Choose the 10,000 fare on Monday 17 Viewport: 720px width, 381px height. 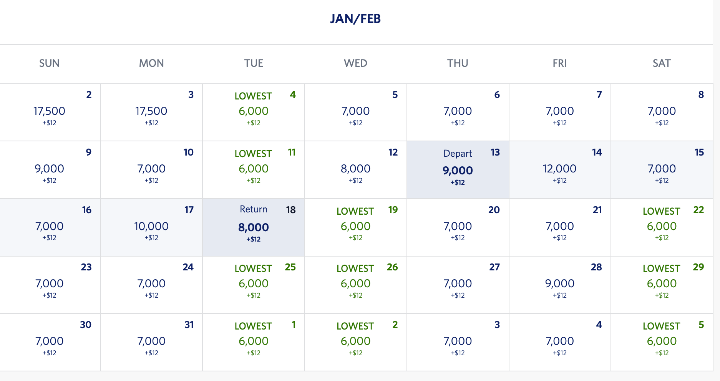click(151, 227)
